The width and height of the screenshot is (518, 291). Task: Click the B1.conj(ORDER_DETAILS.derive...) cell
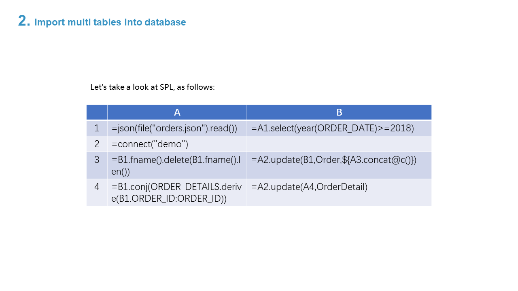[176, 192]
